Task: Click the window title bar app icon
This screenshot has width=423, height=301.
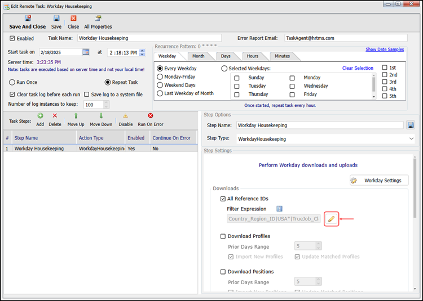Action: point(6,6)
